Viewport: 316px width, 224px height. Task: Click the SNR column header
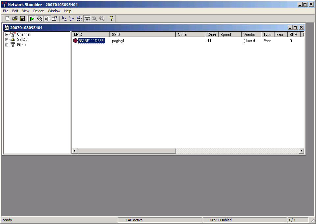click(294, 35)
